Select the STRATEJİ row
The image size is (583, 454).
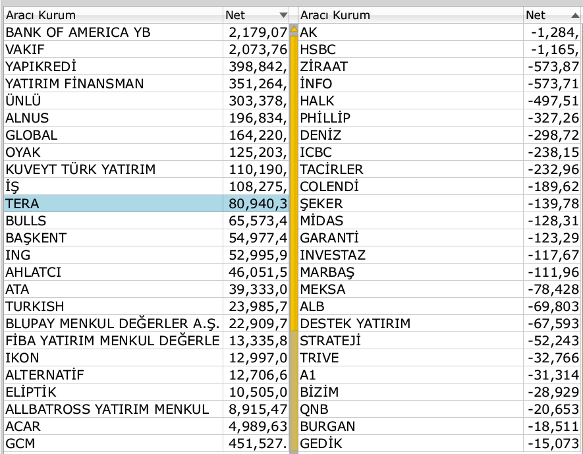[440, 341]
